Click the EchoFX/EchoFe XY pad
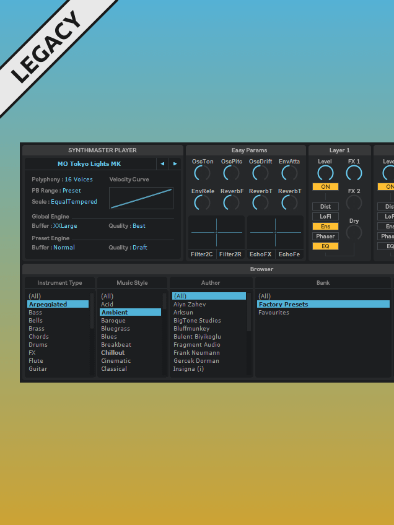 pos(276,232)
